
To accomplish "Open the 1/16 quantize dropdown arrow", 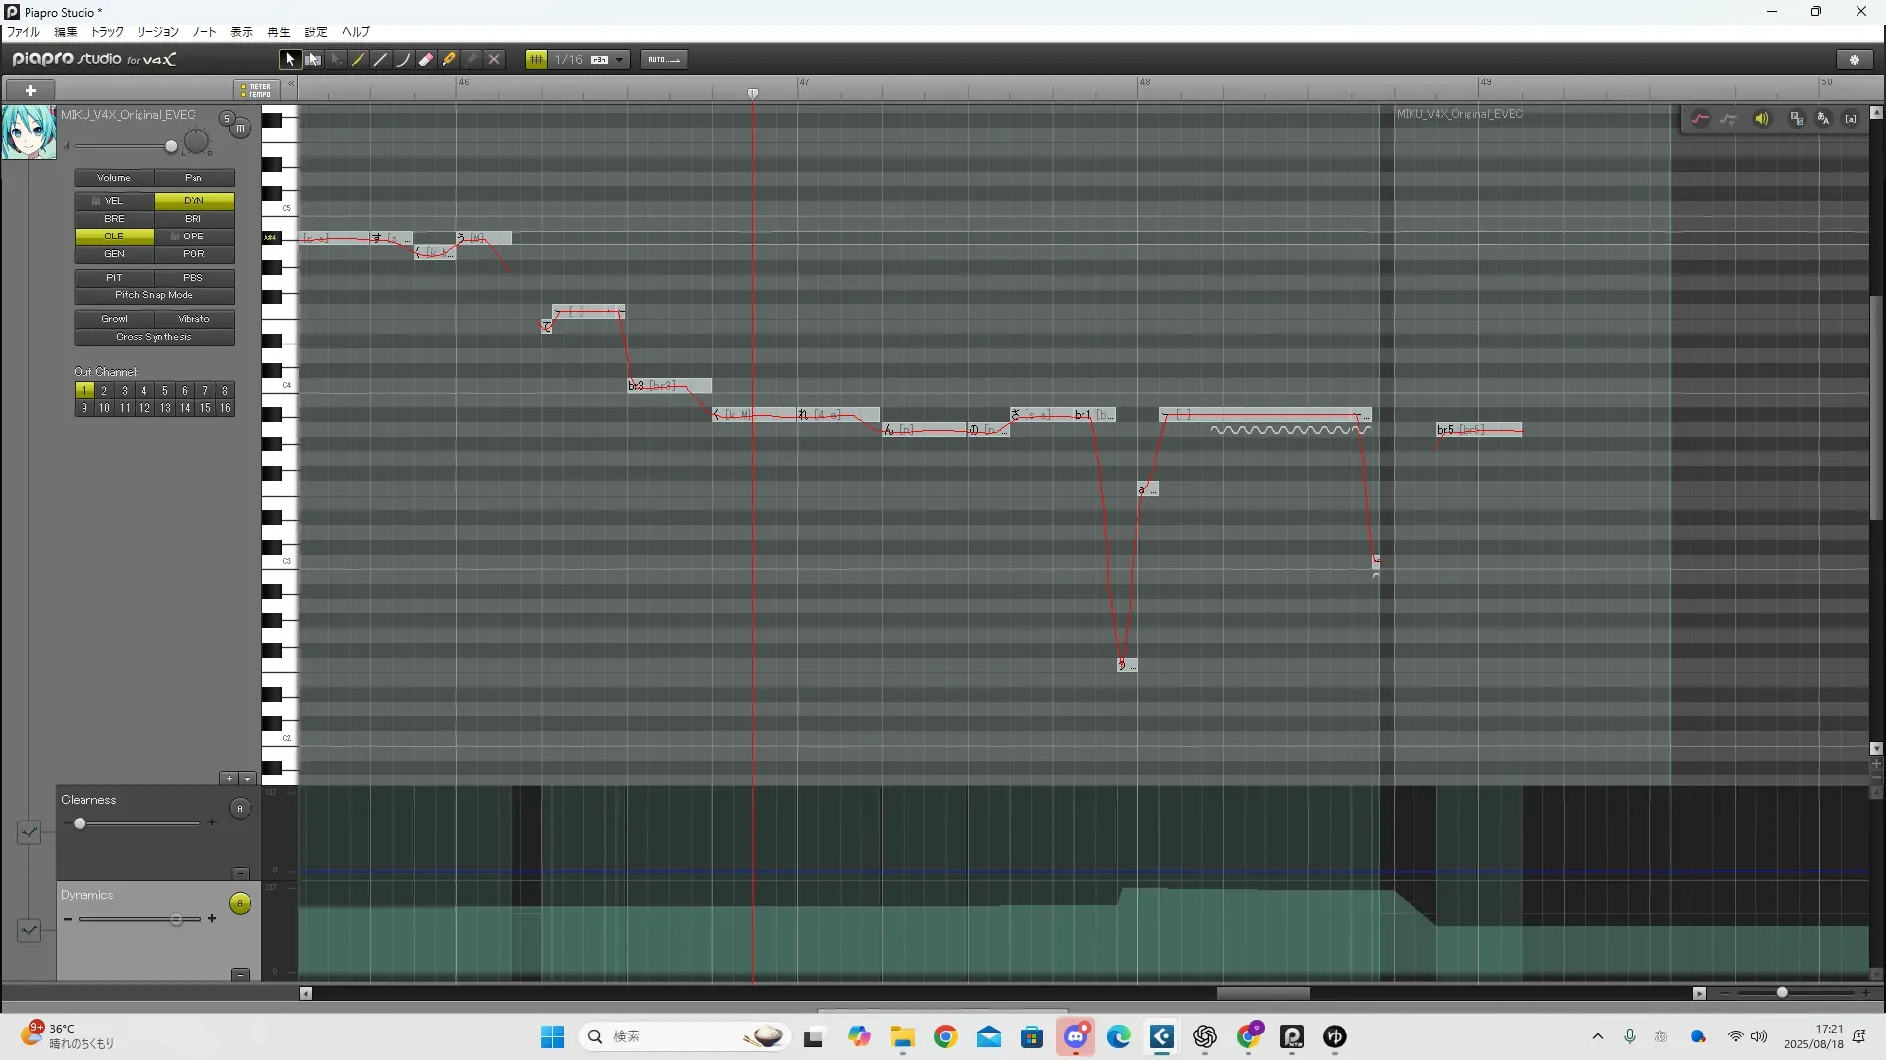I will 620,60.
